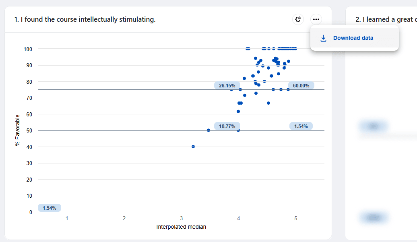Click the data point at exactly 50% favorable

coord(208,130)
